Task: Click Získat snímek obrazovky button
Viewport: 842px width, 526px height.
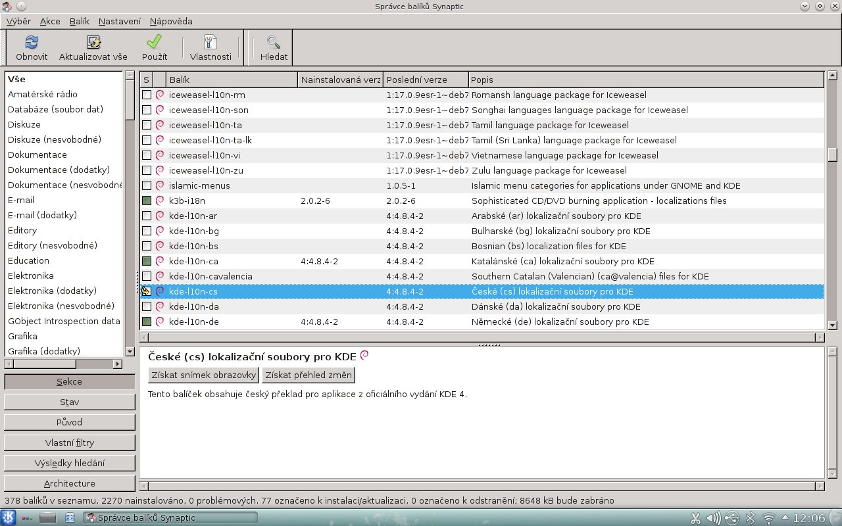Action: 204,375
